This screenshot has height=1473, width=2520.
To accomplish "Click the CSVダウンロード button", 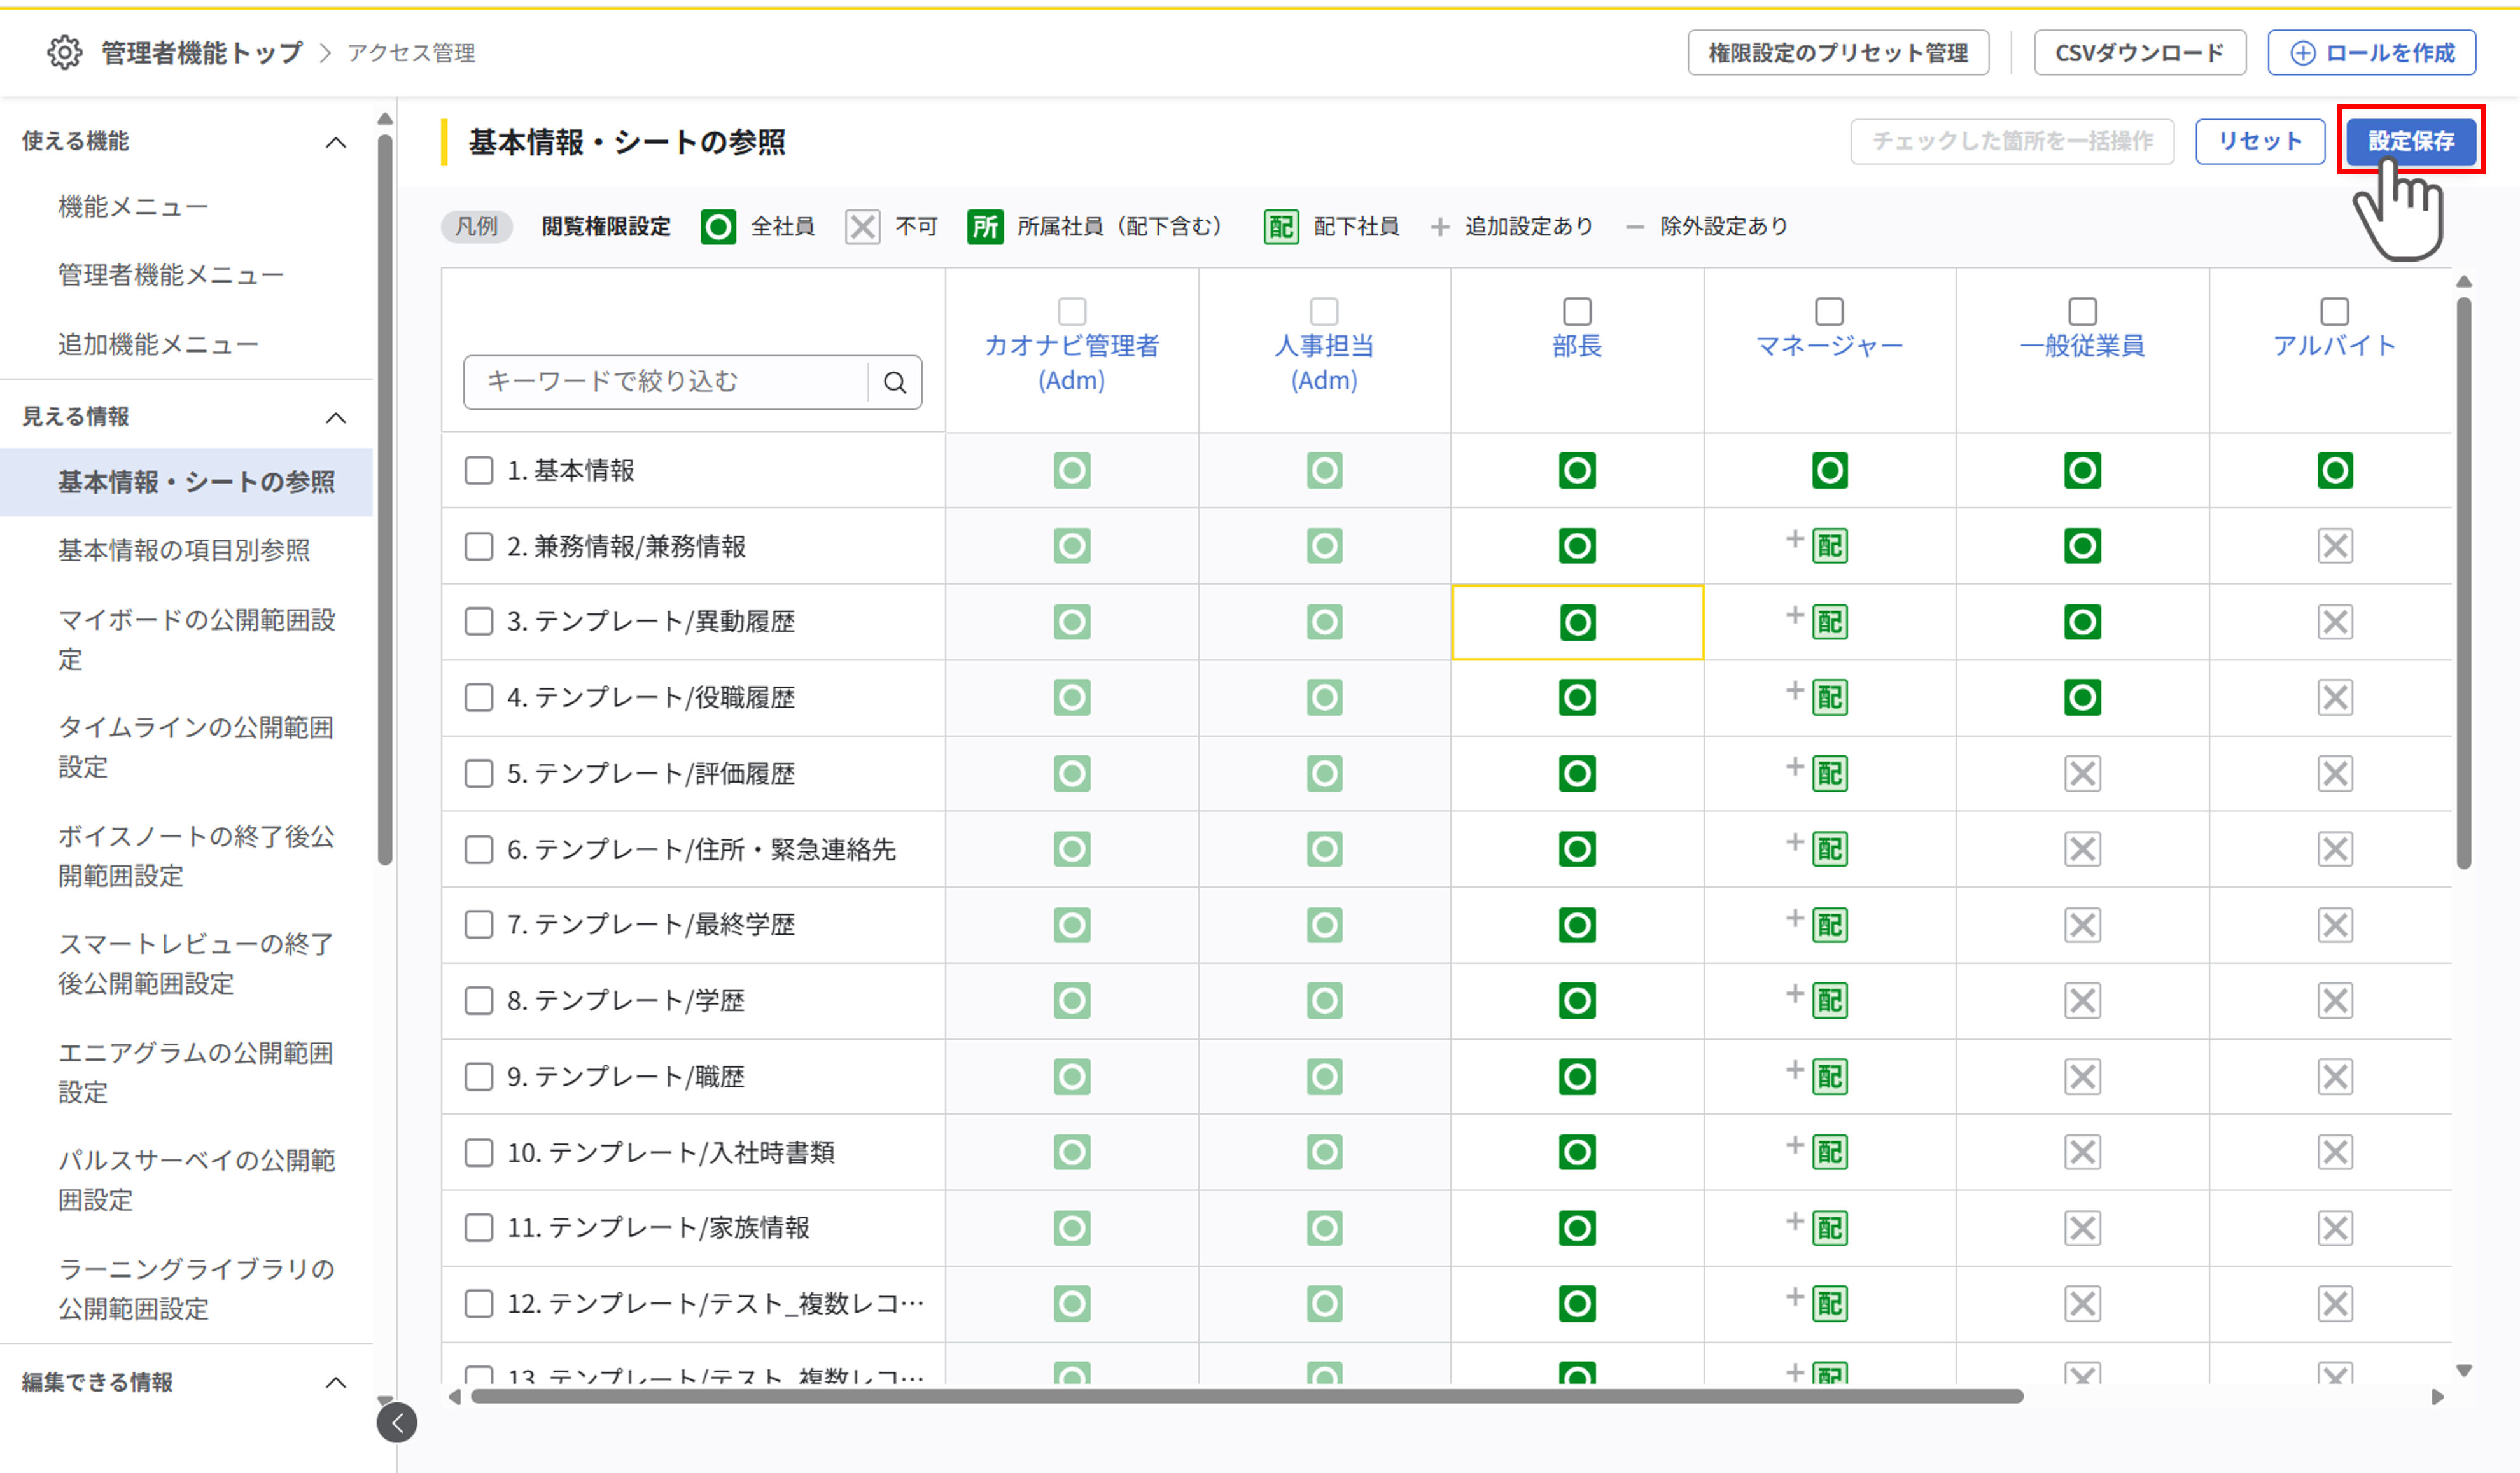I will tap(2140, 52).
